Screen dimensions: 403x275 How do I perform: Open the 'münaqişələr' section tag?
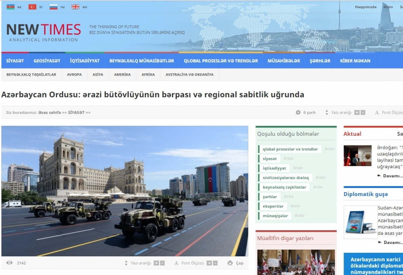(x=275, y=216)
